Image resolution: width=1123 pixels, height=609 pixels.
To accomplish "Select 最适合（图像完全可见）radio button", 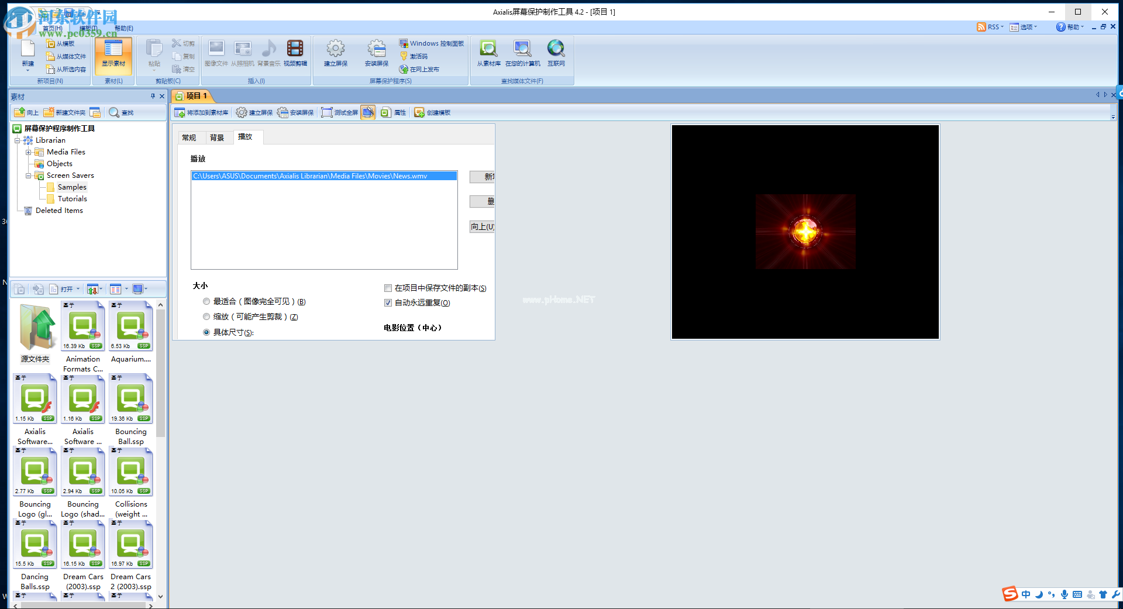I will pyautogui.click(x=206, y=301).
